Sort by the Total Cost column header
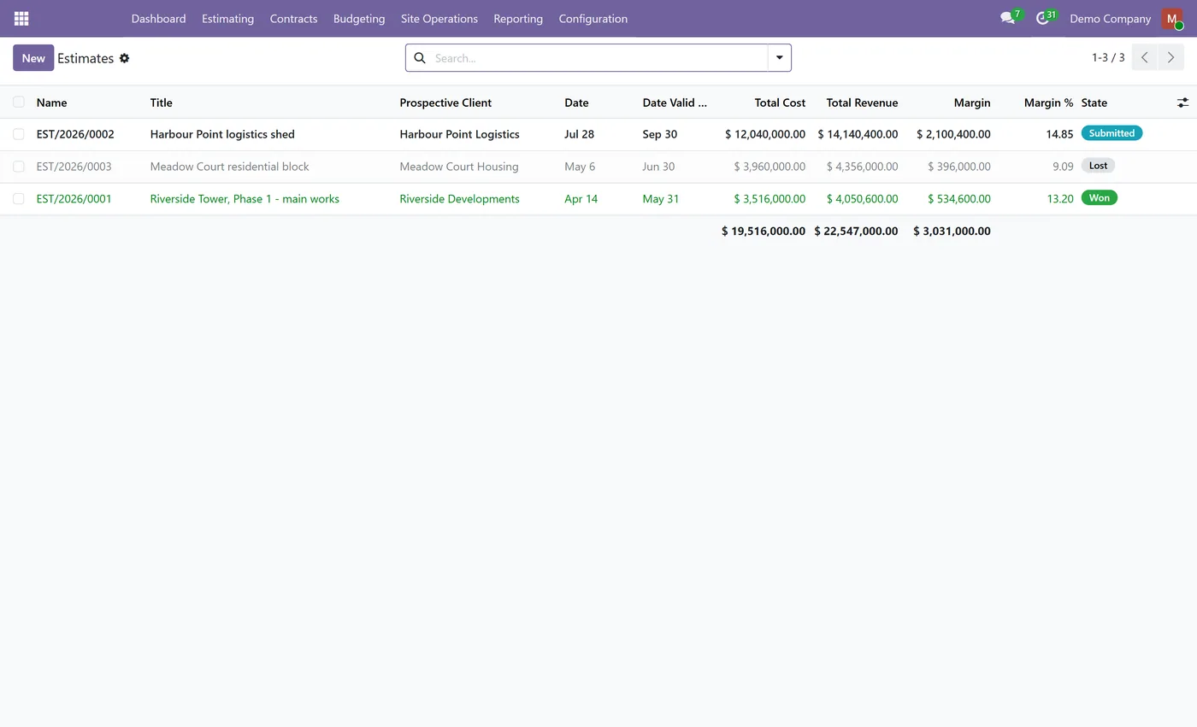1197x727 pixels. tap(780, 103)
